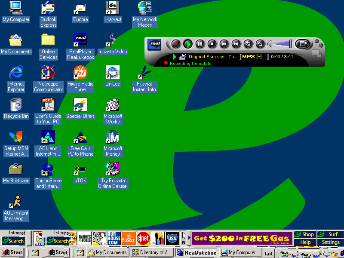This screenshot has height=258, width=344.
Task: Toggle full view with playlist button
Action: pyautogui.click(x=303, y=43)
